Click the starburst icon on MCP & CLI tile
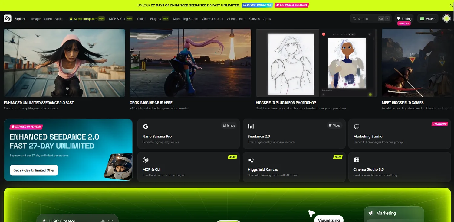Viewport: 454px width, 222px height. [x=146, y=160]
